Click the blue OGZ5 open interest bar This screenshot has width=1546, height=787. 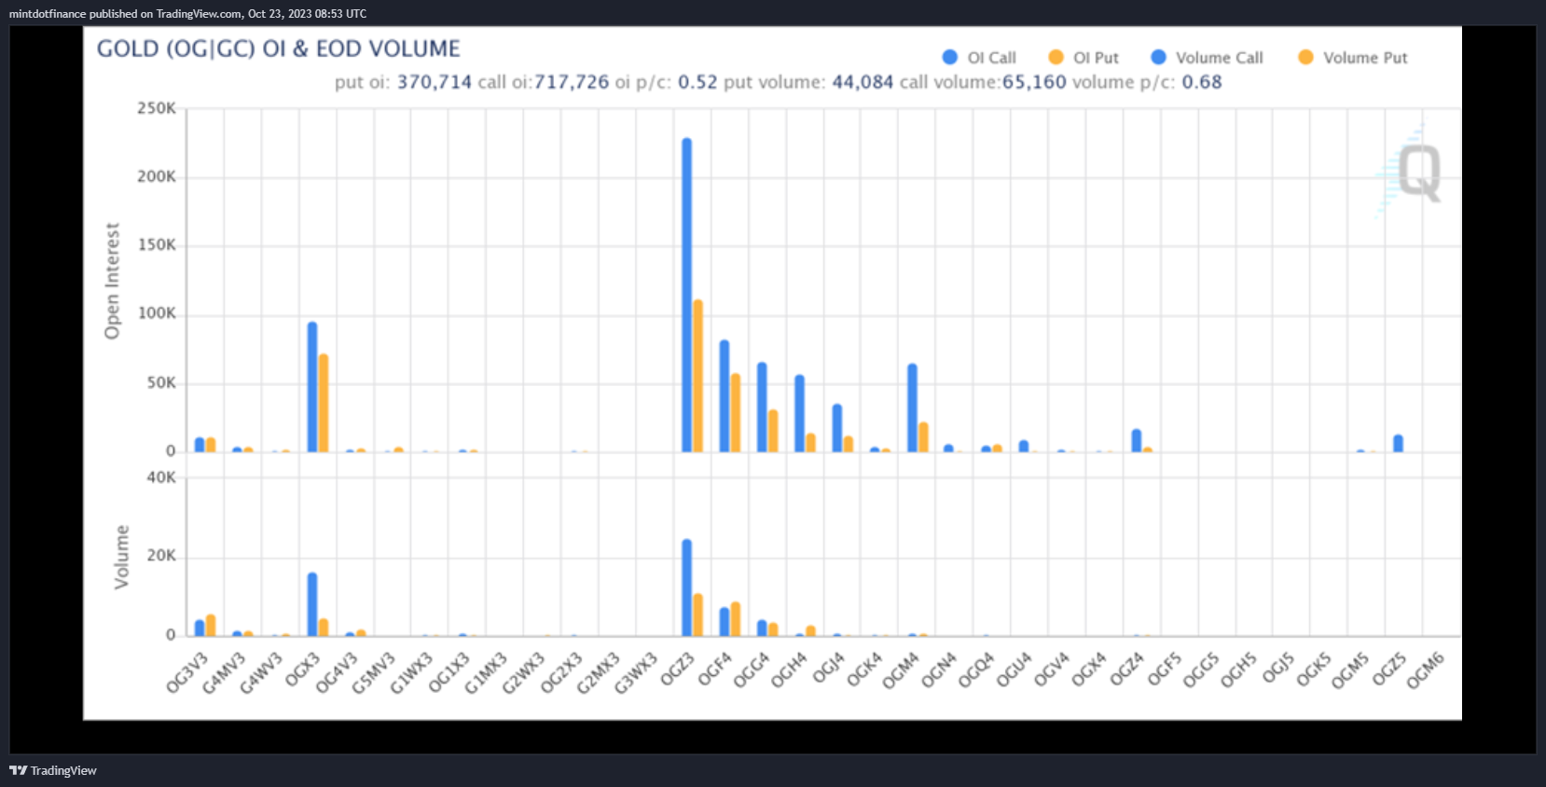(x=1399, y=444)
